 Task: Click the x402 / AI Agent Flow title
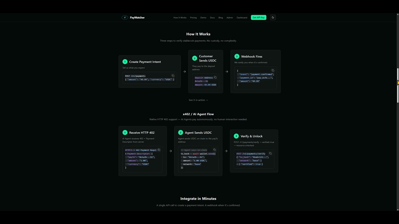point(198,114)
